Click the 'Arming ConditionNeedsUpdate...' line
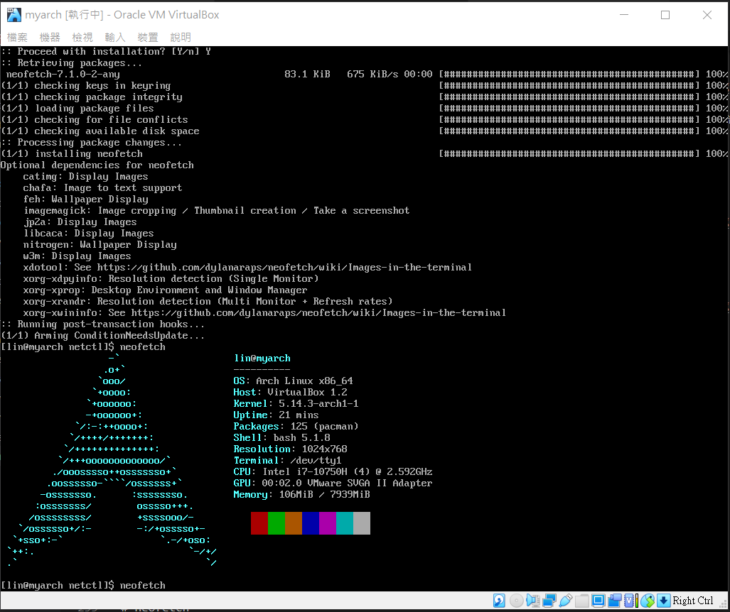Image resolution: width=730 pixels, height=612 pixels. click(102, 336)
